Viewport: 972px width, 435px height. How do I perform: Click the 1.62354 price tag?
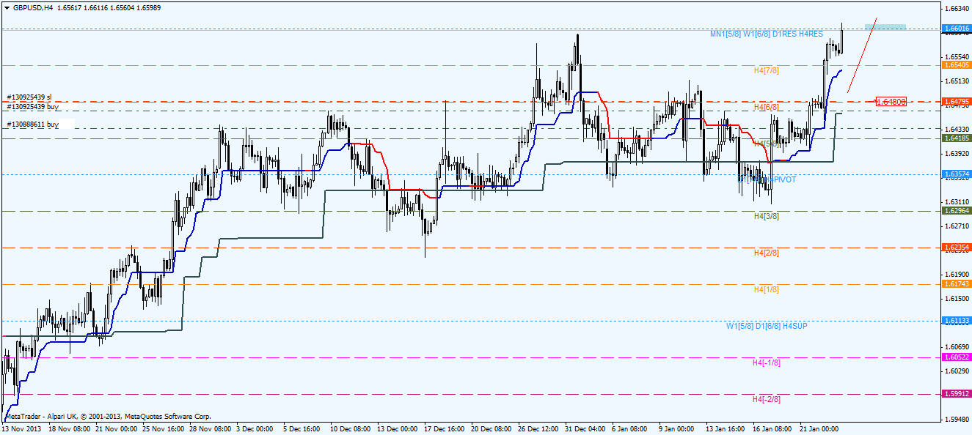click(x=956, y=248)
